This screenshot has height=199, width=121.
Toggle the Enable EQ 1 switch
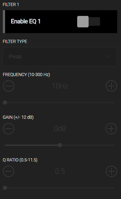pyautogui.click(x=89, y=22)
